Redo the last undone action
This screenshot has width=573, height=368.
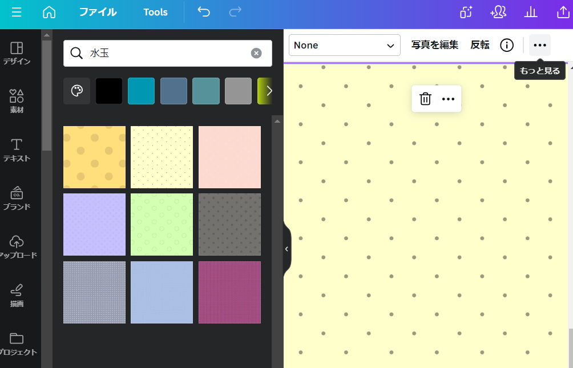[x=235, y=12]
